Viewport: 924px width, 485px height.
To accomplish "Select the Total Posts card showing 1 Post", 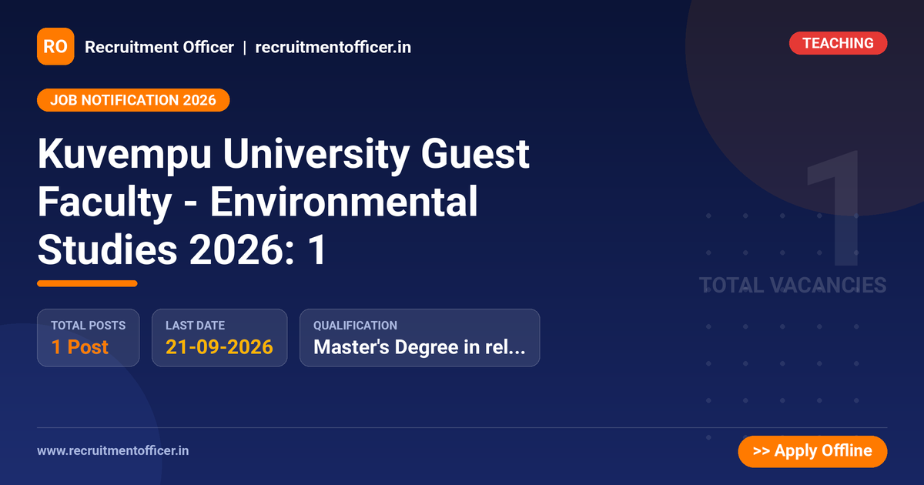I will click(89, 338).
